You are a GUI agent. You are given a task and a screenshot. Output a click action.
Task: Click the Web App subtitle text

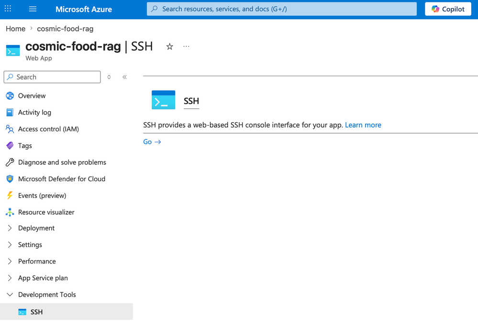click(39, 58)
